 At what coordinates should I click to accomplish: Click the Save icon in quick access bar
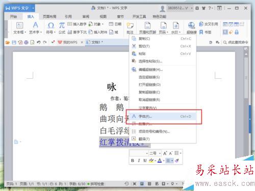(x=14, y=42)
